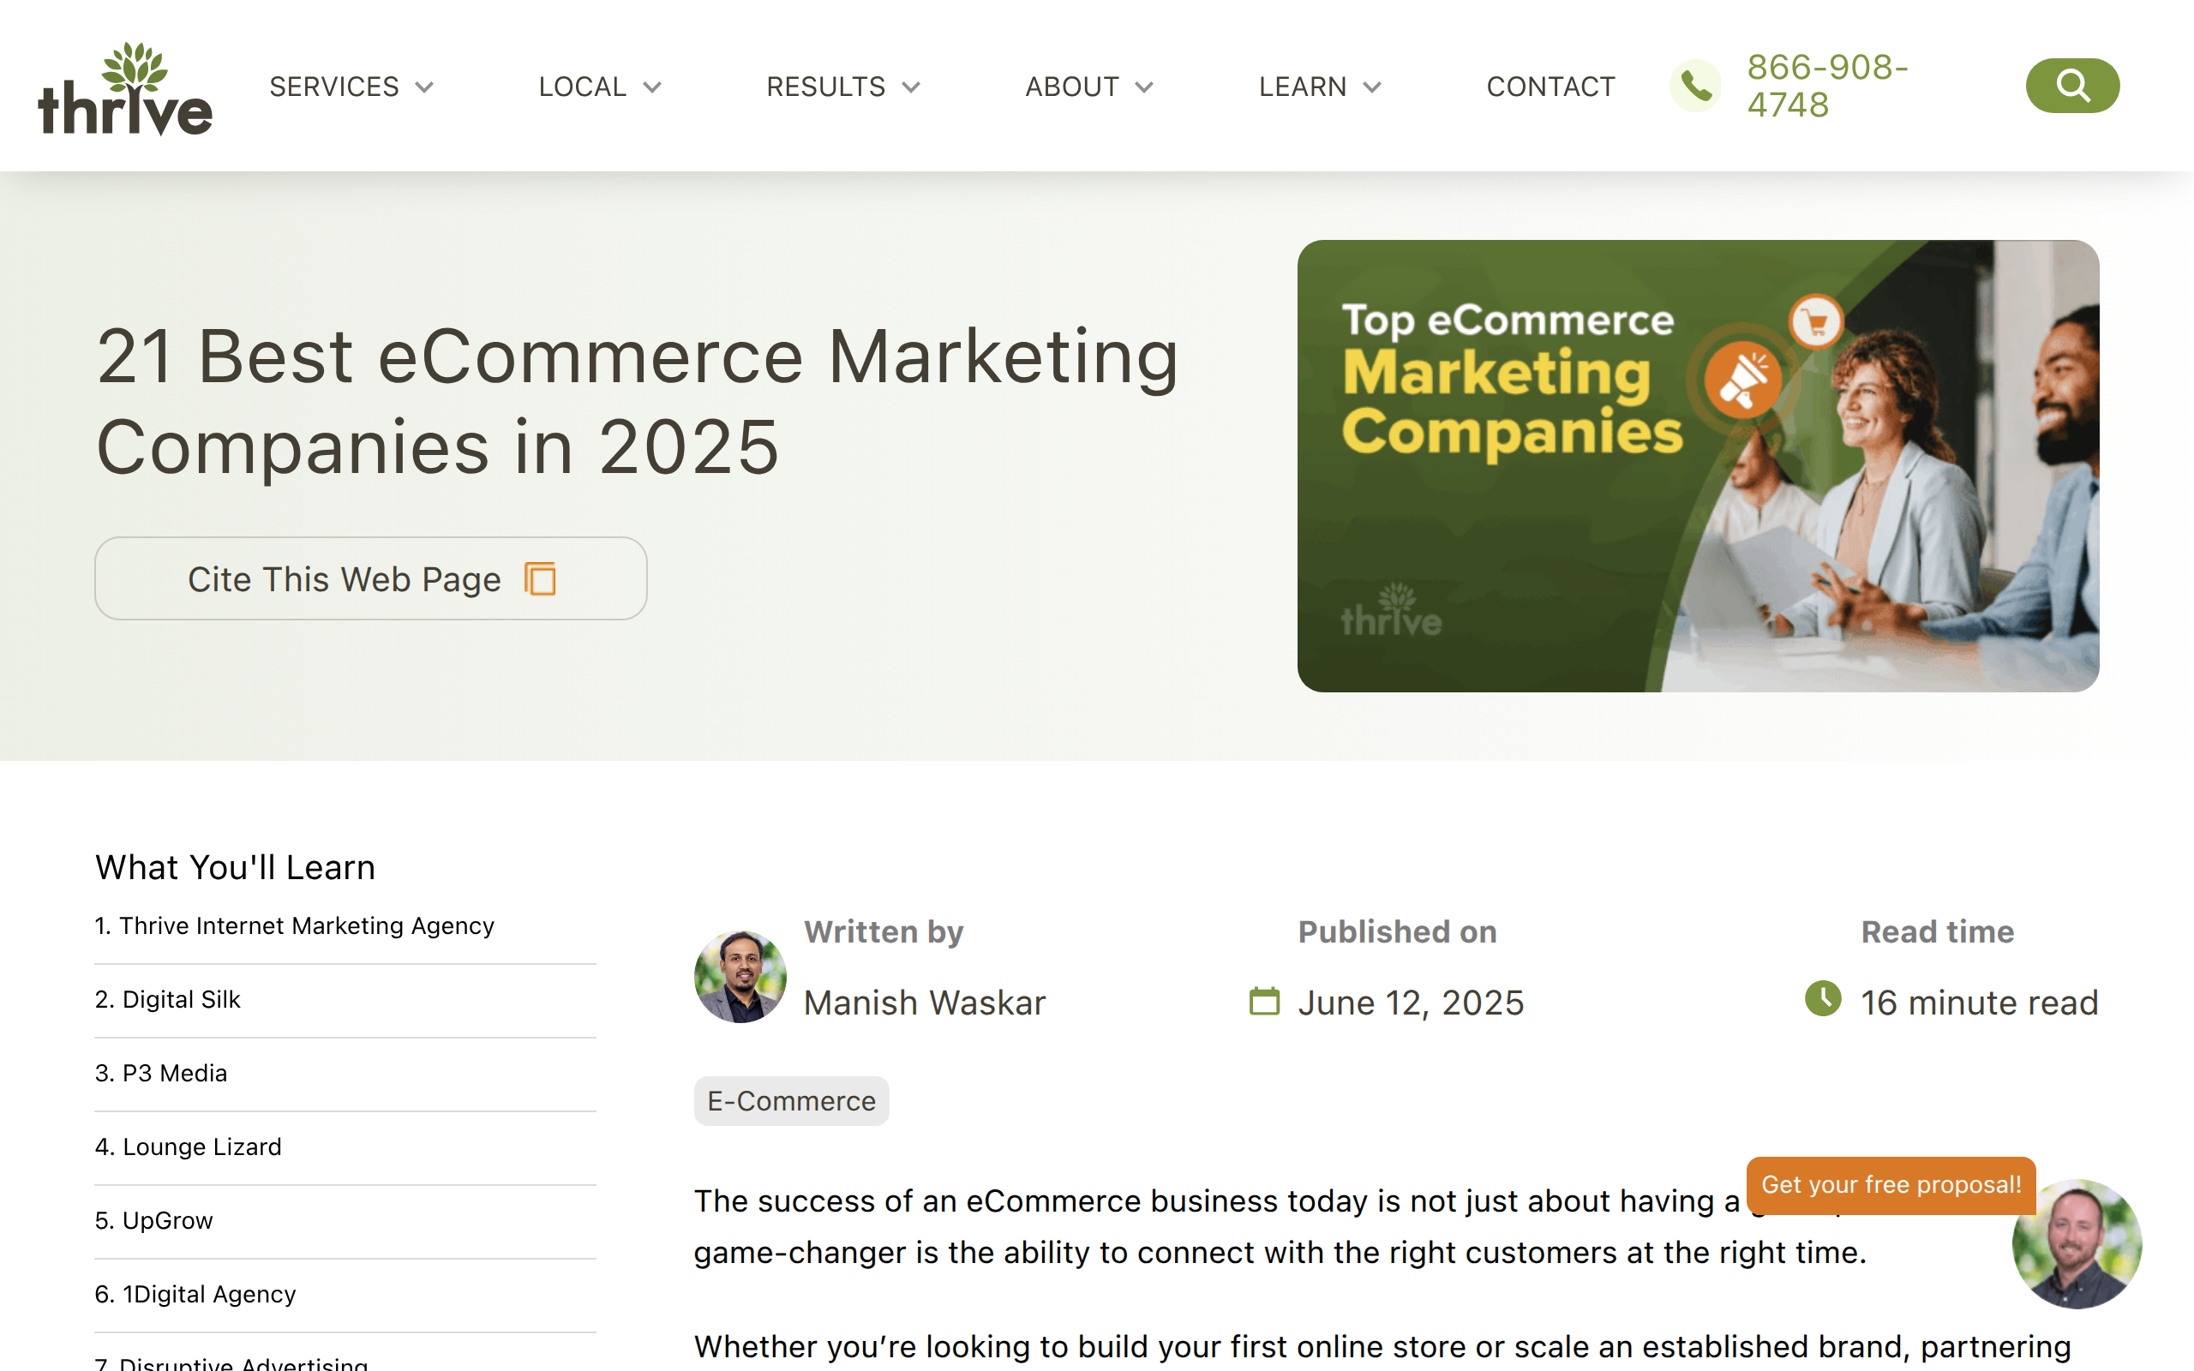The height and width of the screenshot is (1371, 2194).
Task: Open chat via the proposal avatar
Action: (x=2076, y=1244)
